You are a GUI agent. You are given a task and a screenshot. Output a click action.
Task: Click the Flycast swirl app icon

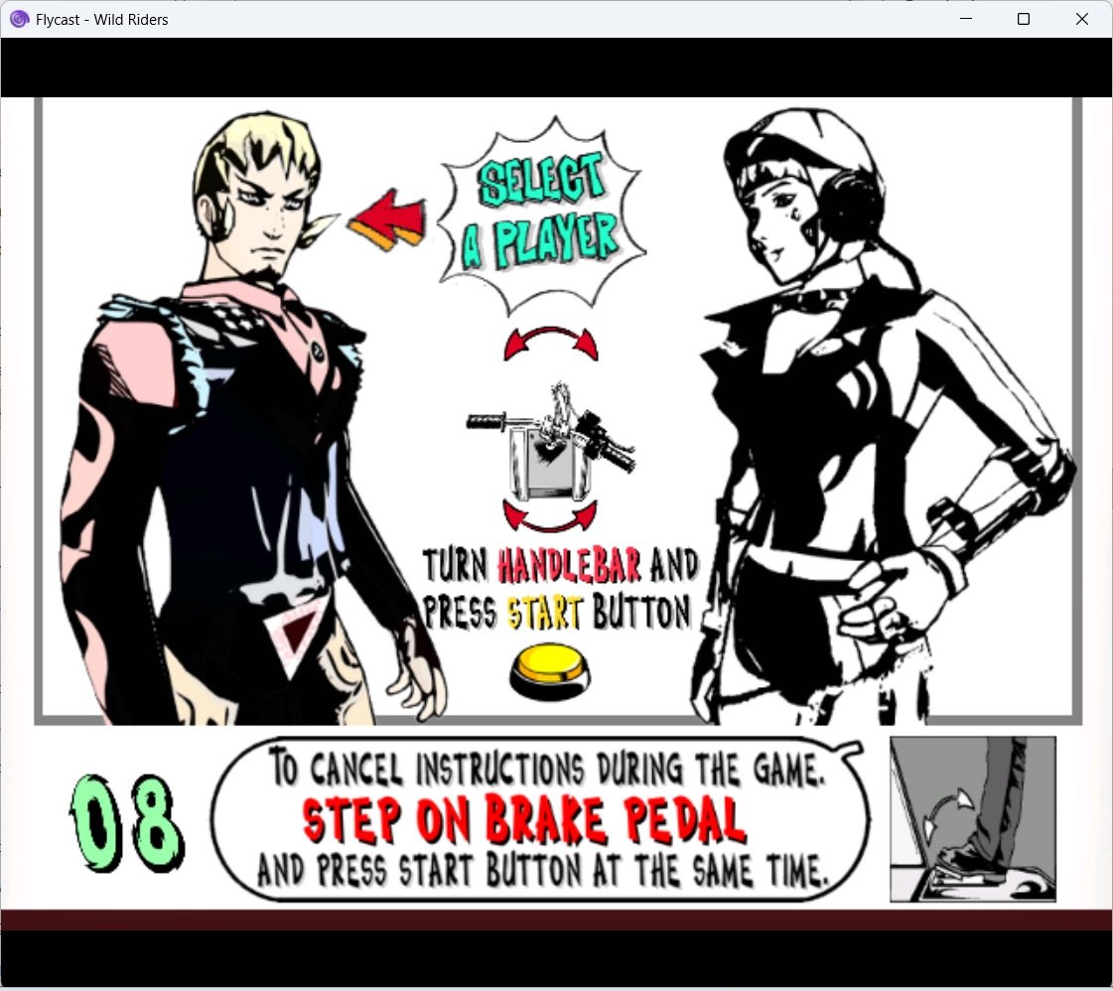pos(19,19)
